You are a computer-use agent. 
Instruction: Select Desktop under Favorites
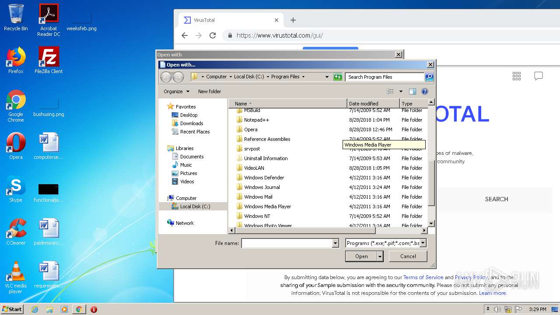click(x=189, y=115)
